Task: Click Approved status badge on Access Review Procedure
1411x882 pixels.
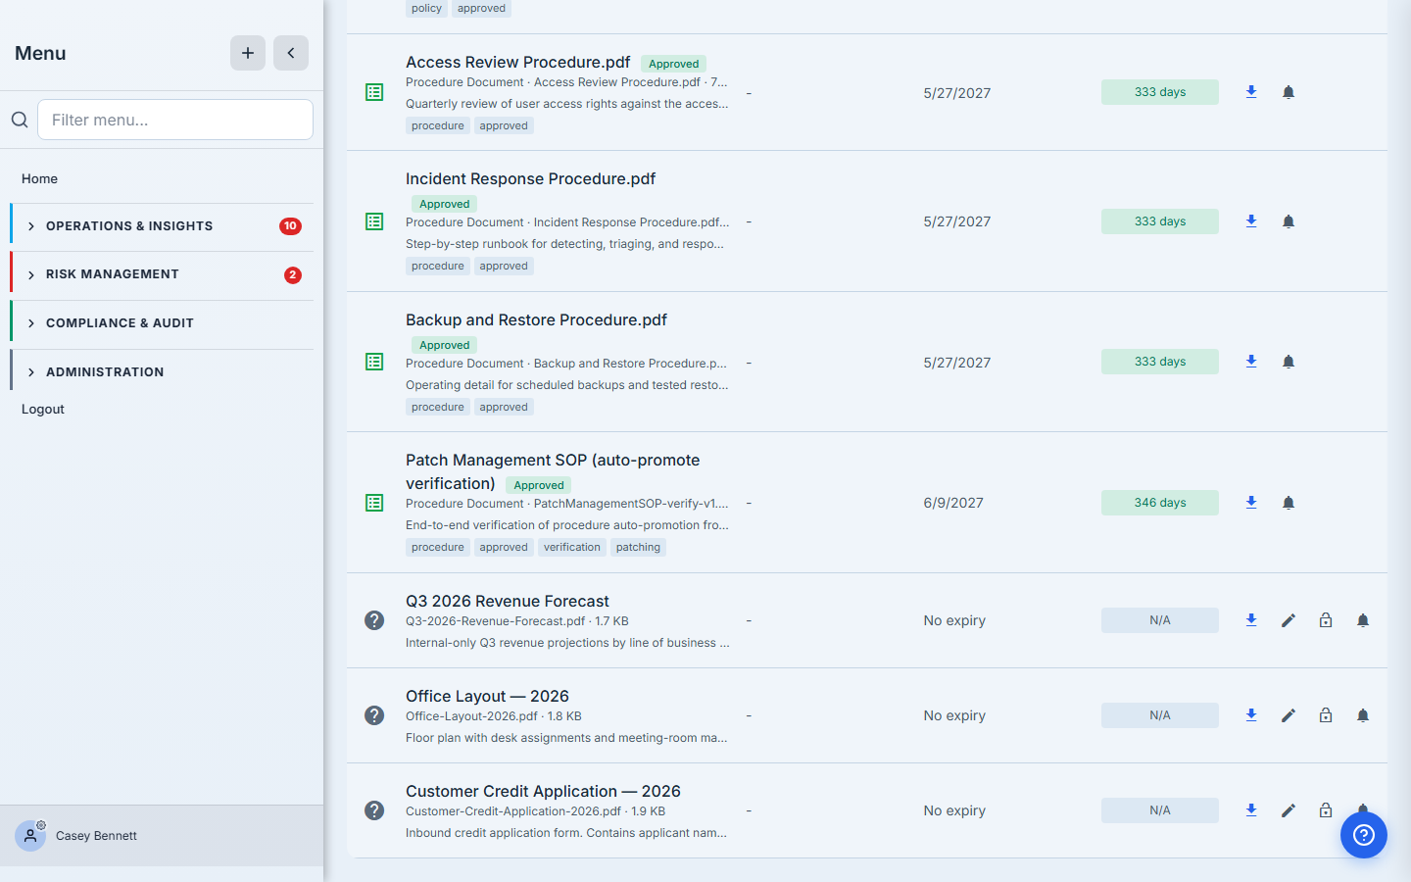Action: click(x=674, y=64)
